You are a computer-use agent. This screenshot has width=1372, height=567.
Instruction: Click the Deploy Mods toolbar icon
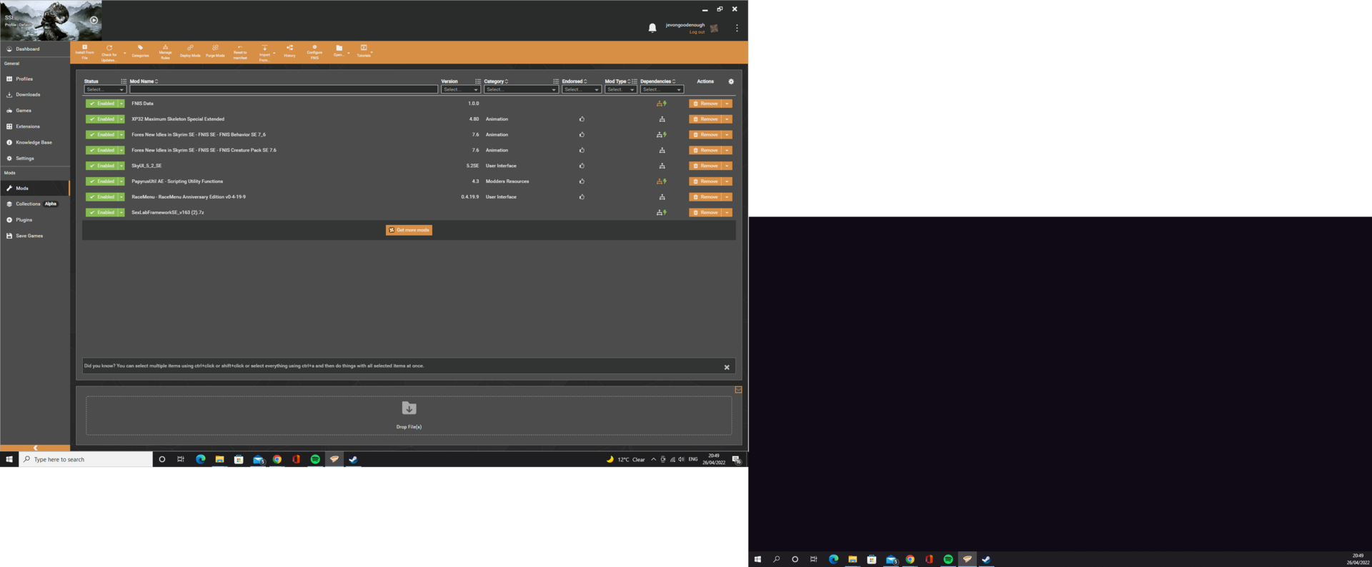[190, 51]
